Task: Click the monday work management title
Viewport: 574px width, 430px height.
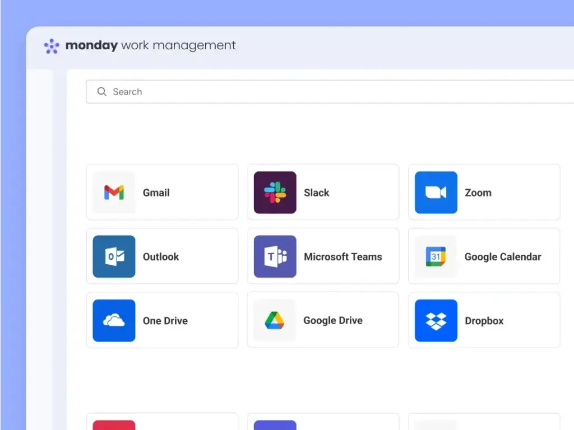Action: pyautogui.click(x=150, y=45)
